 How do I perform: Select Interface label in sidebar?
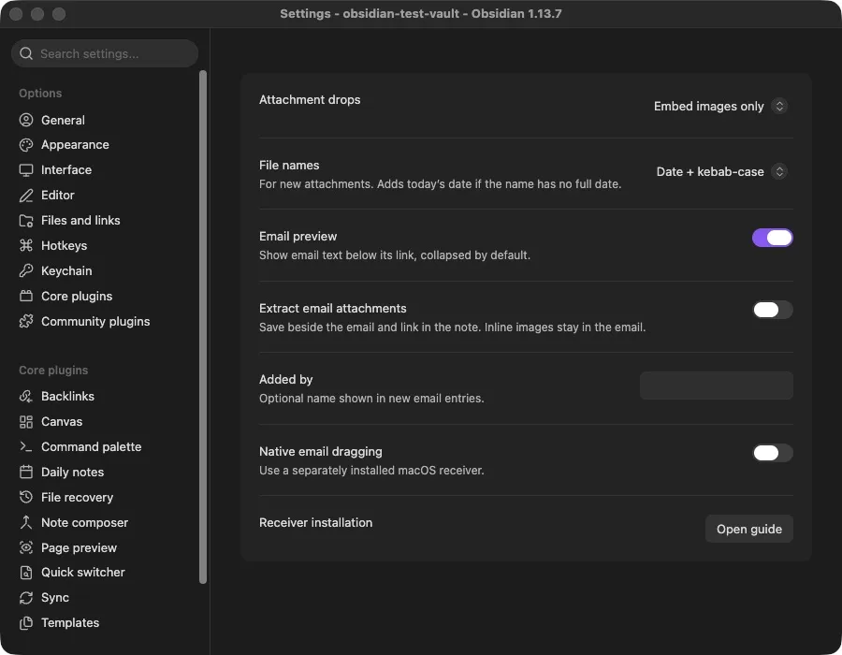point(66,170)
